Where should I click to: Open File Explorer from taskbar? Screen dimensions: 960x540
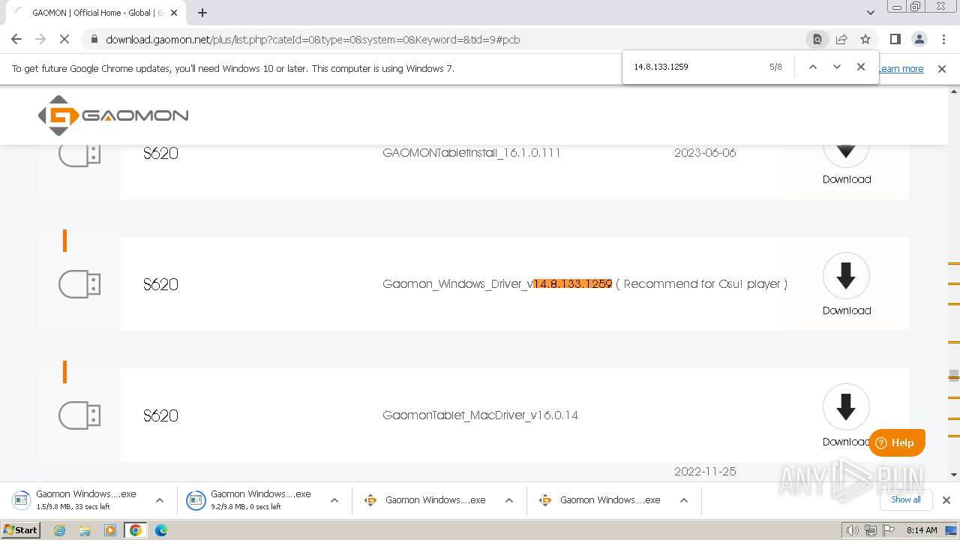pos(85,530)
